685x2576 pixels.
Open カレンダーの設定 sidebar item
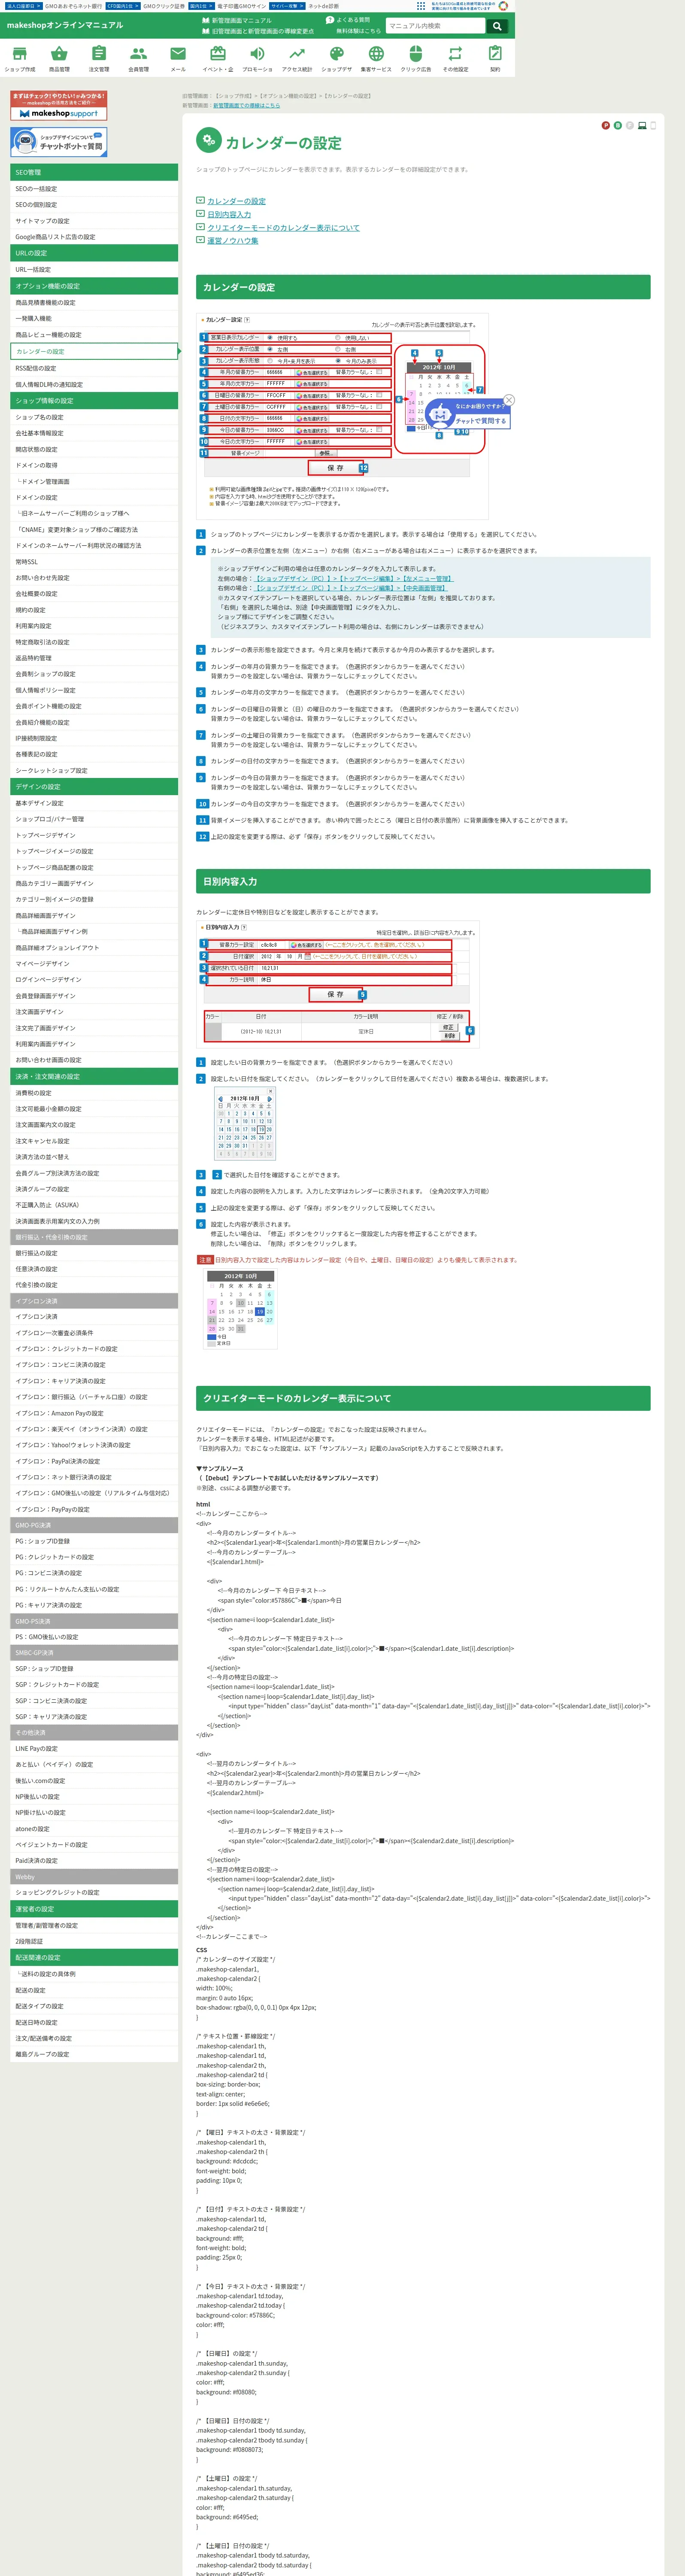tap(94, 351)
